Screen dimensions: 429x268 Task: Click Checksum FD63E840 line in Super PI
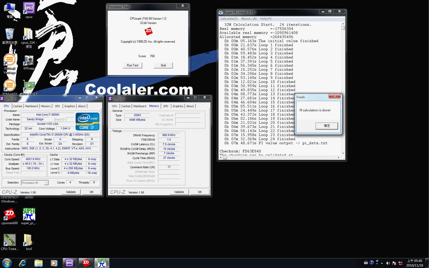pyautogui.click(x=240, y=151)
